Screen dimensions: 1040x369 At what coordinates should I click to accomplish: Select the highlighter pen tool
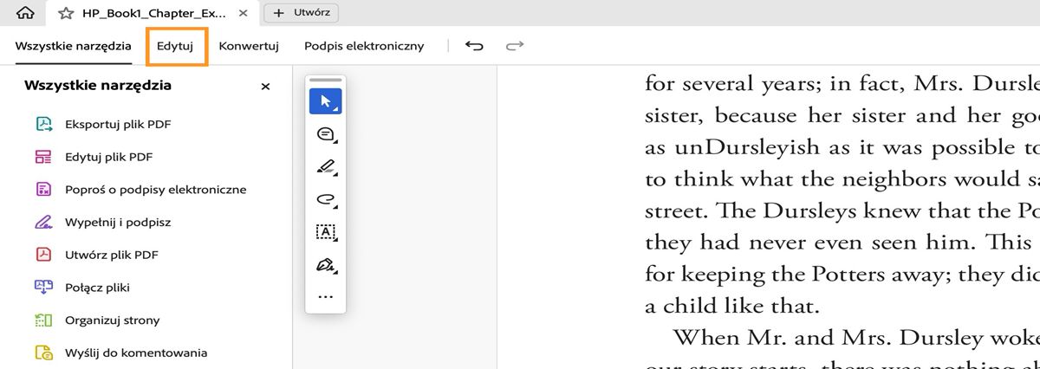326,166
